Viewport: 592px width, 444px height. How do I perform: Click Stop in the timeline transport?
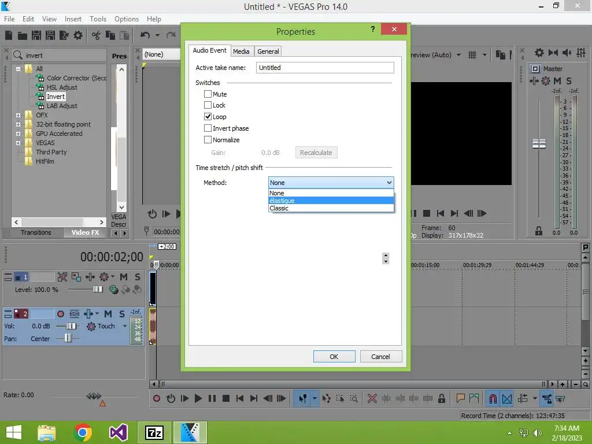coord(226,398)
